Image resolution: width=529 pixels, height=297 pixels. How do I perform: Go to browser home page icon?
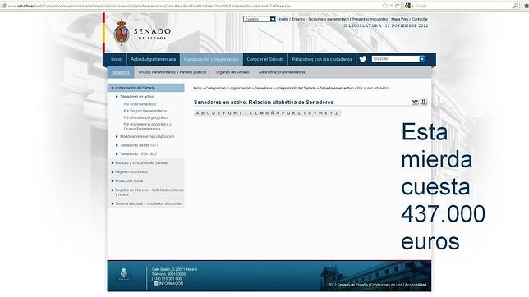coord(526,6)
